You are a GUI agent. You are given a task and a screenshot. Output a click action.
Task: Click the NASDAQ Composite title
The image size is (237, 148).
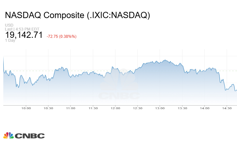tap(78, 15)
